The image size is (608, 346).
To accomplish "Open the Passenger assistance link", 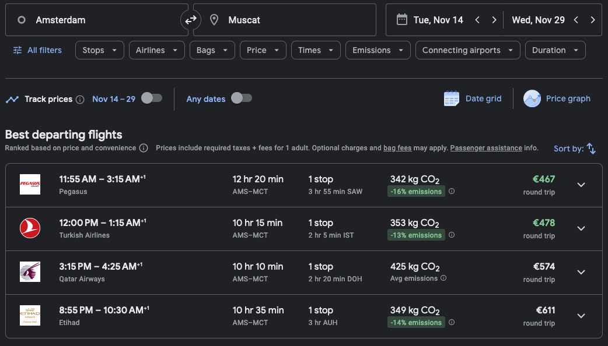I will tap(486, 148).
